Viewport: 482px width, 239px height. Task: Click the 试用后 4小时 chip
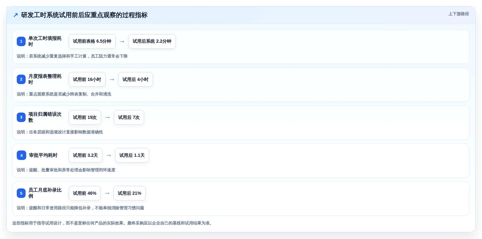136,79
